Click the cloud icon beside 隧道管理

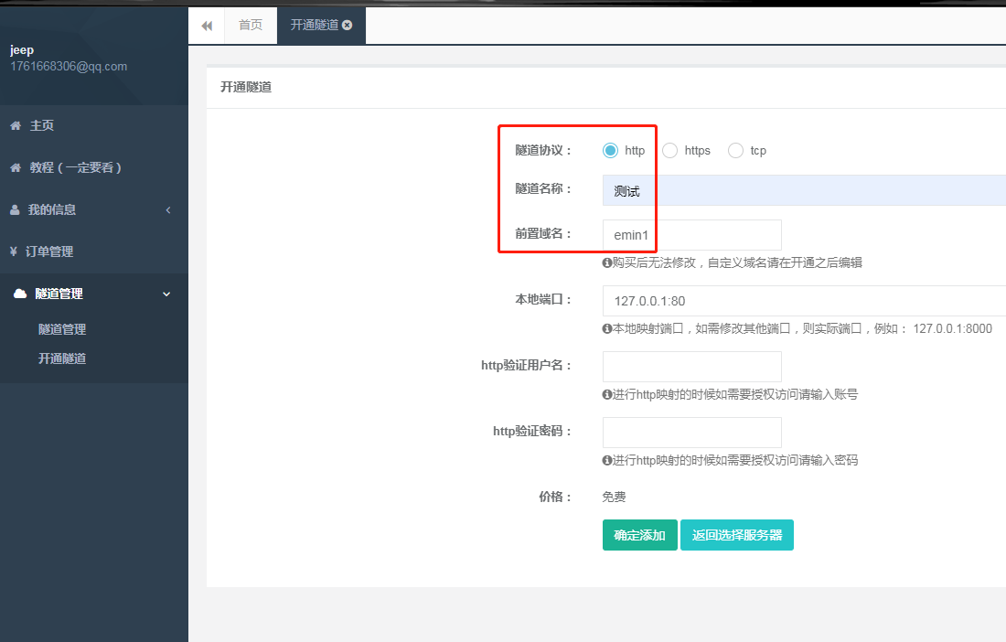pyautogui.click(x=20, y=294)
